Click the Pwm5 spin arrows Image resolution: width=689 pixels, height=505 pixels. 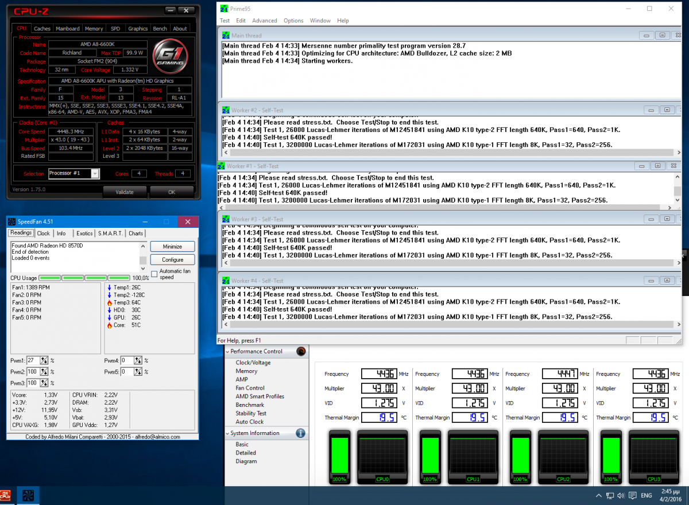(x=139, y=371)
